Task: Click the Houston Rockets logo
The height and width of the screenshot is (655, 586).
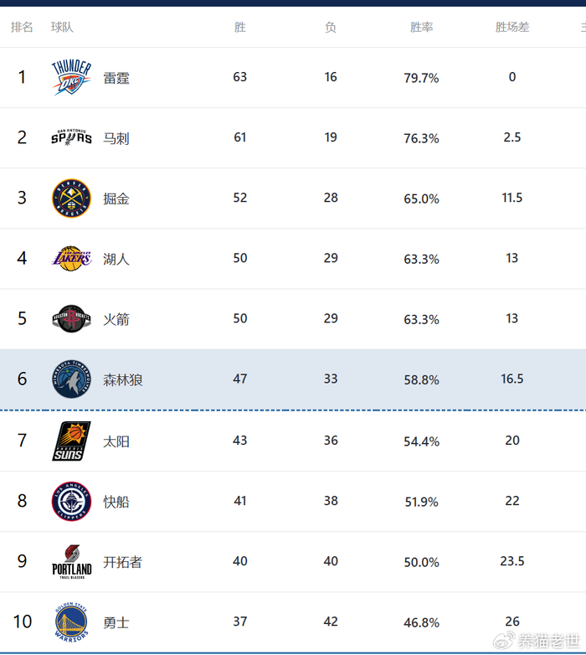Action: pos(71,319)
